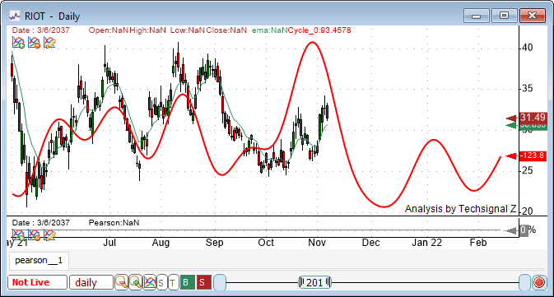The width and height of the screenshot is (554, 297).
Task: Click the Nov date axis label
Action: (x=317, y=243)
